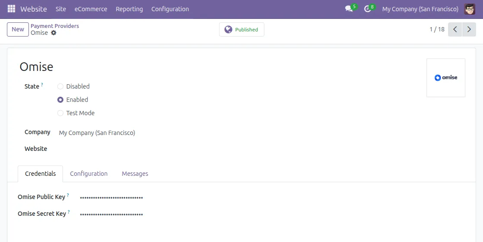483x242 pixels.
Task: Edit the Omise provider name field
Action: [x=36, y=67]
